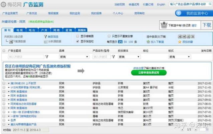Click the chart icon beside 分析源数据
213x134 pixels.
pyautogui.click(x=45, y=42)
